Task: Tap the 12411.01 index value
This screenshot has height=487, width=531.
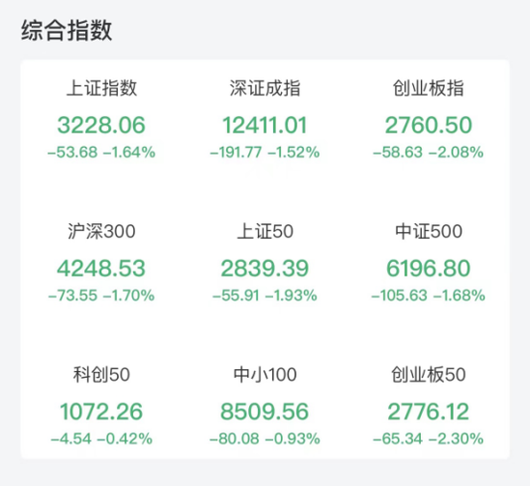Action: point(265,125)
